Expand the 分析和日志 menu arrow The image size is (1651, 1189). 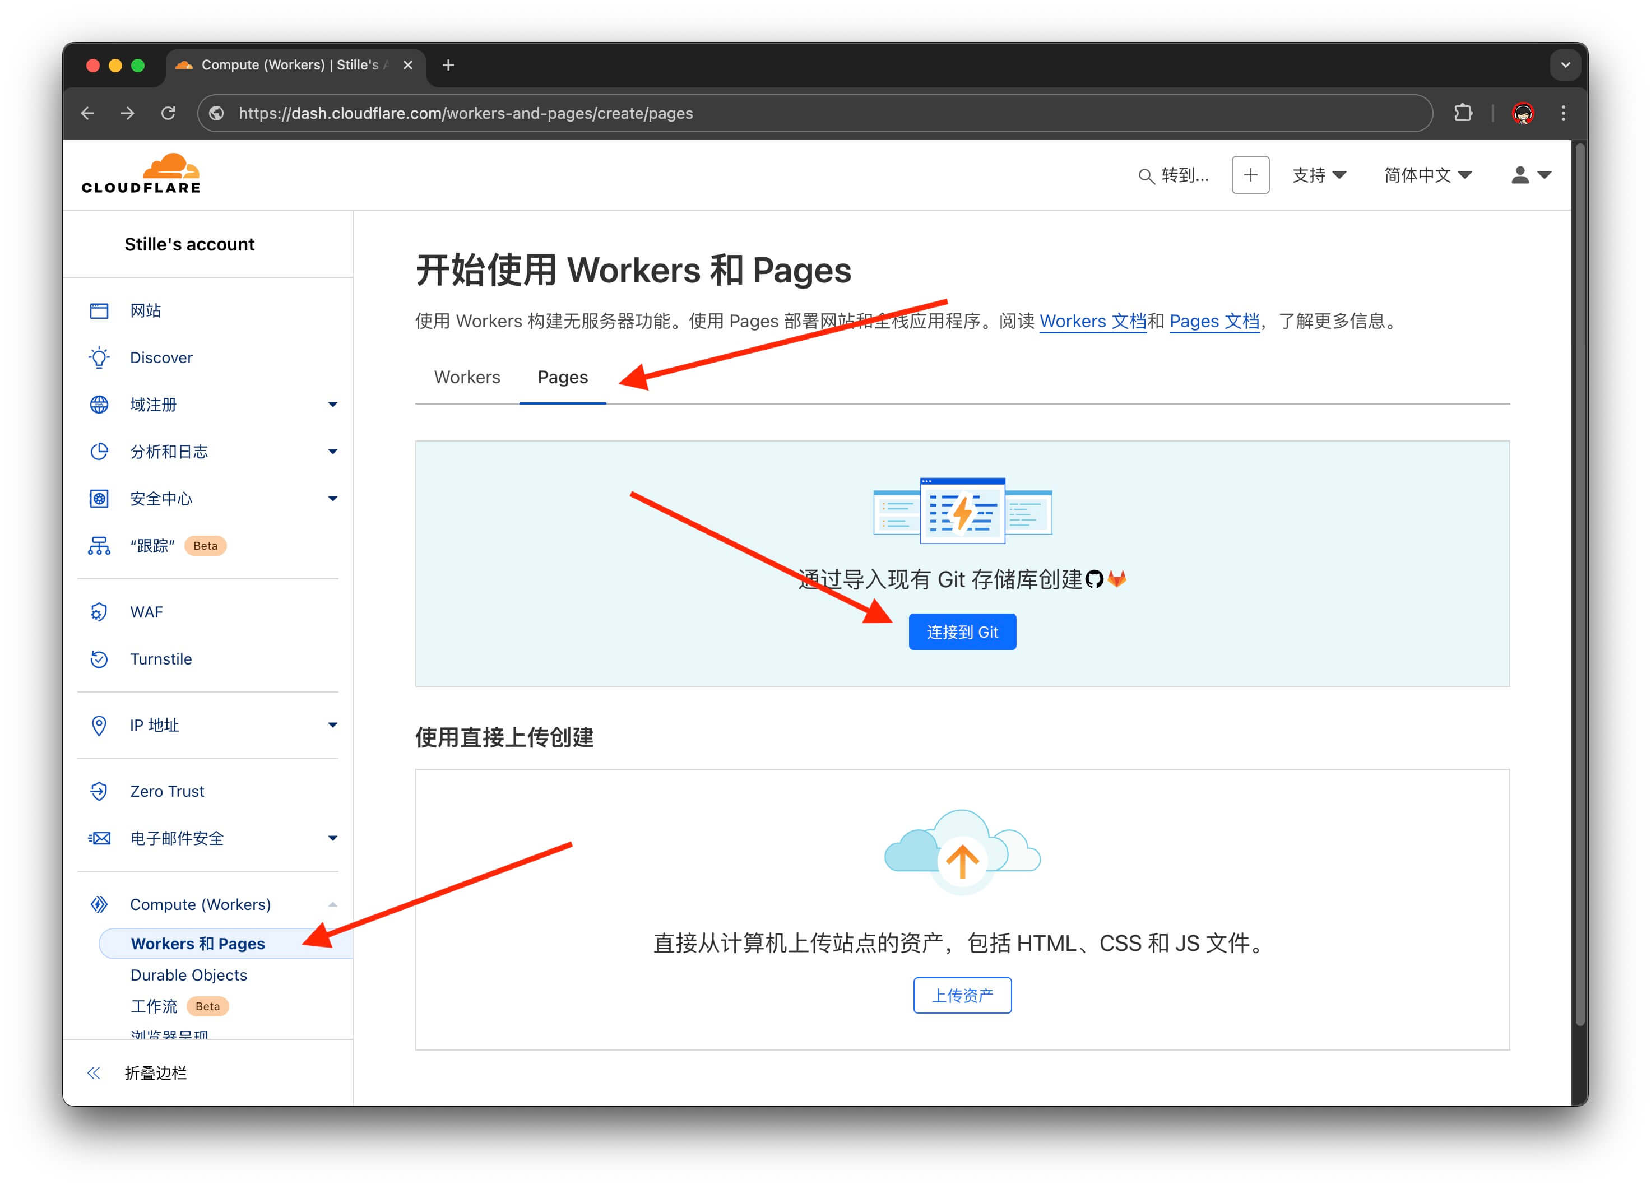(333, 451)
